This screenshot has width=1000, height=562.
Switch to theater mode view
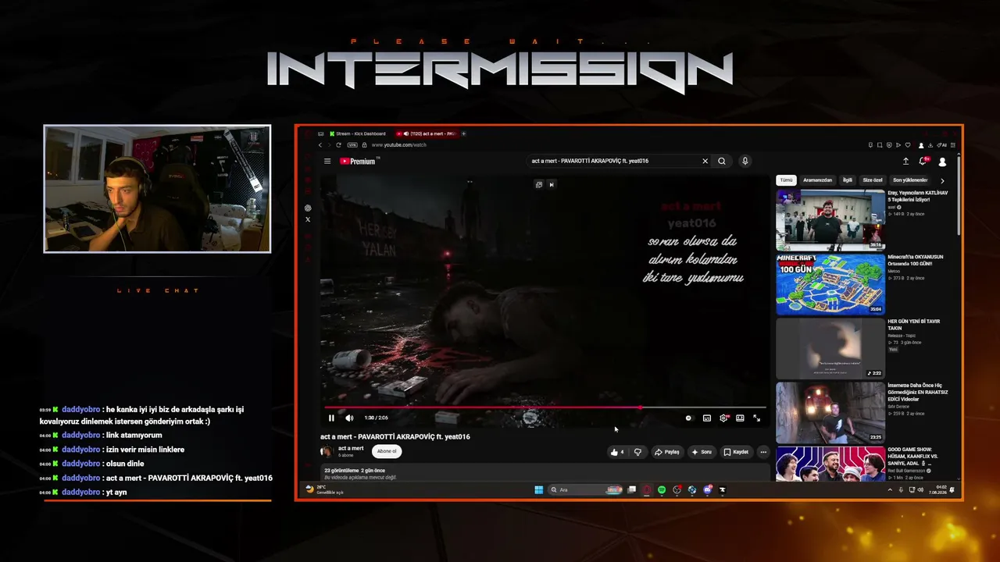(x=740, y=418)
